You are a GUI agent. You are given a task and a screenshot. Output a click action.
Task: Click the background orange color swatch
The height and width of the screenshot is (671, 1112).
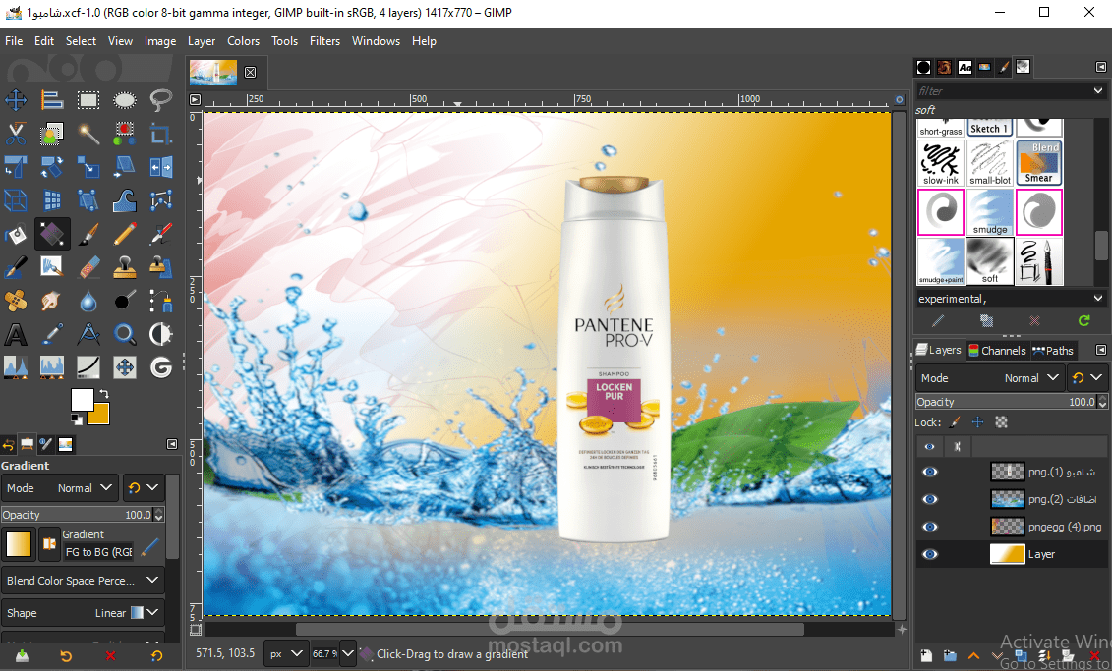click(x=100, y=415)
